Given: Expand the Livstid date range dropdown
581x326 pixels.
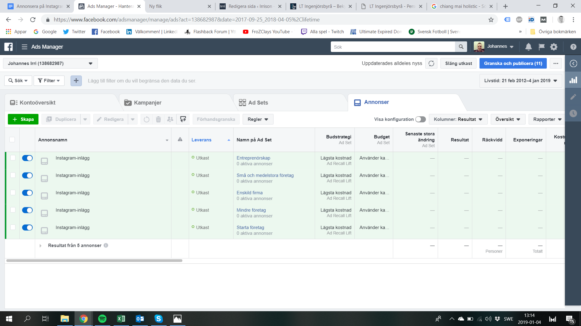Looking at the screenshot, I should click(520, 81).
